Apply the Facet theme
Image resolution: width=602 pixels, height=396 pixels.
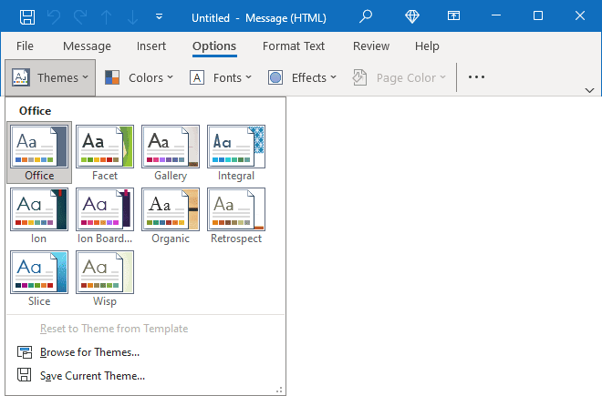tap(105, 153)
